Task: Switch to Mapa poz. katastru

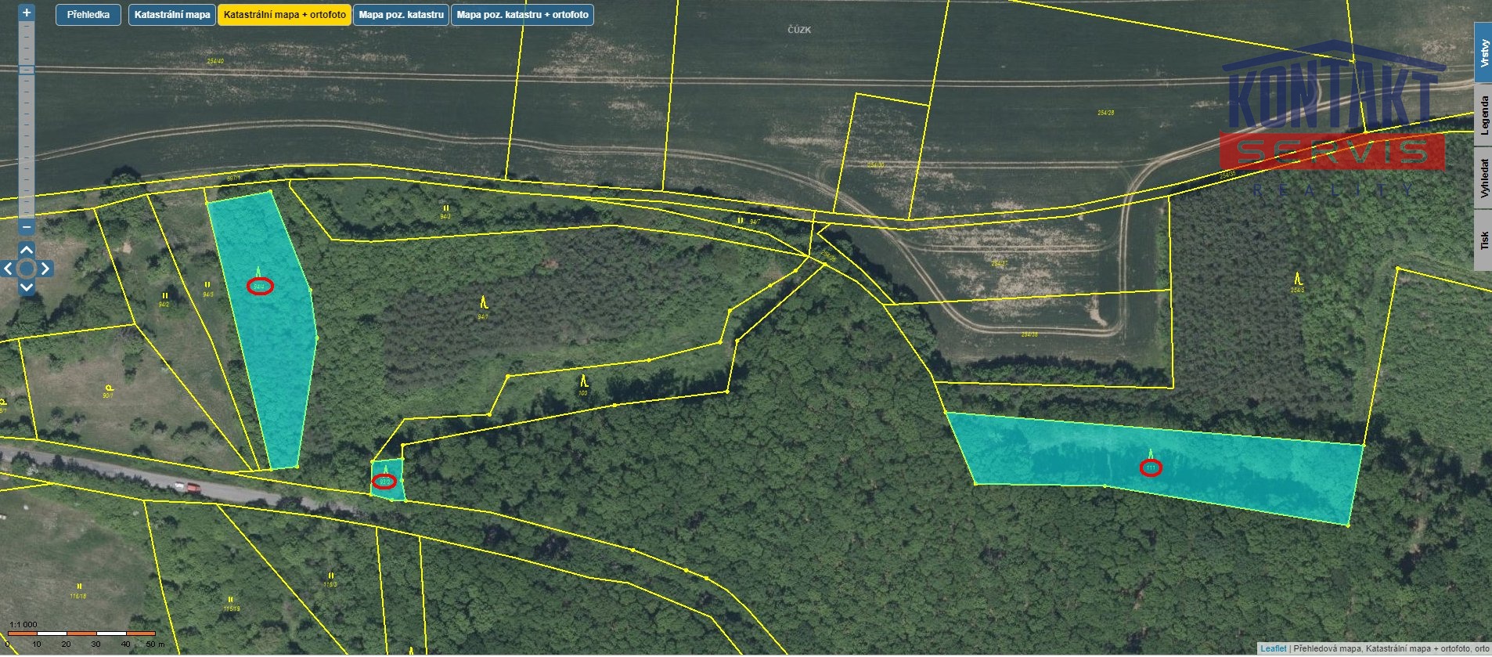Action: click(401, 15)
